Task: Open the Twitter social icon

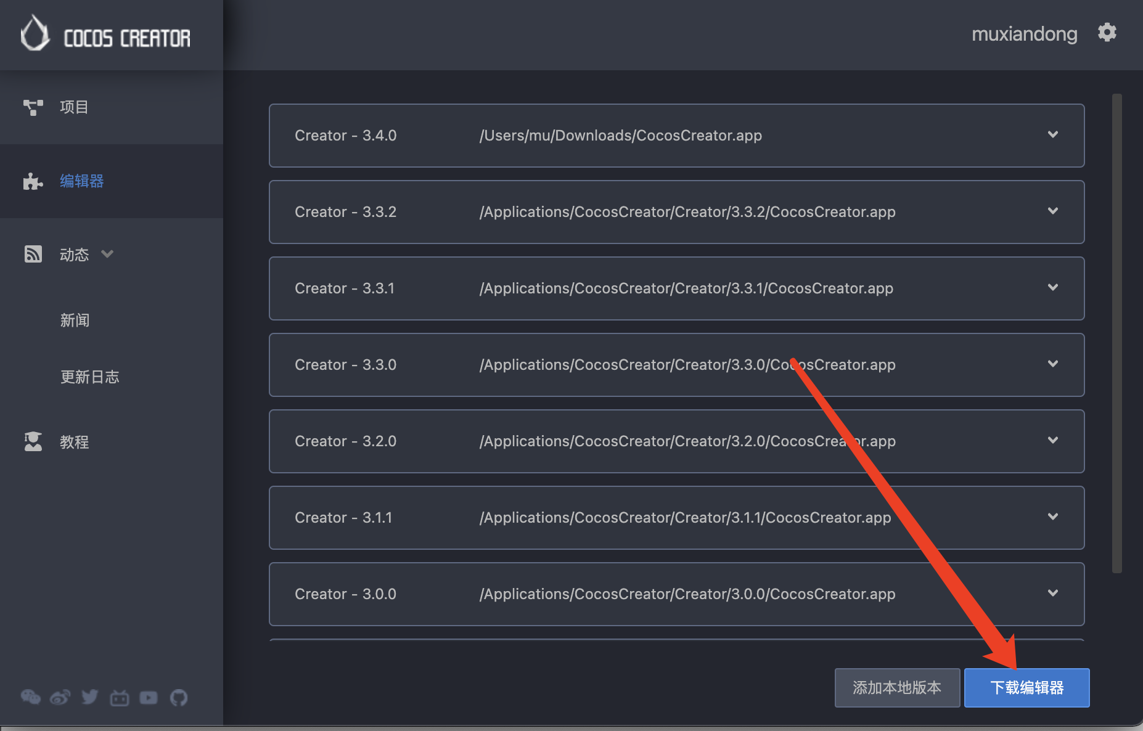Action: [90, 697]
